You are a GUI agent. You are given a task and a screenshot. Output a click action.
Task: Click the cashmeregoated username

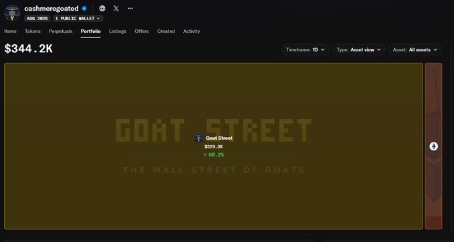point(51,9)
